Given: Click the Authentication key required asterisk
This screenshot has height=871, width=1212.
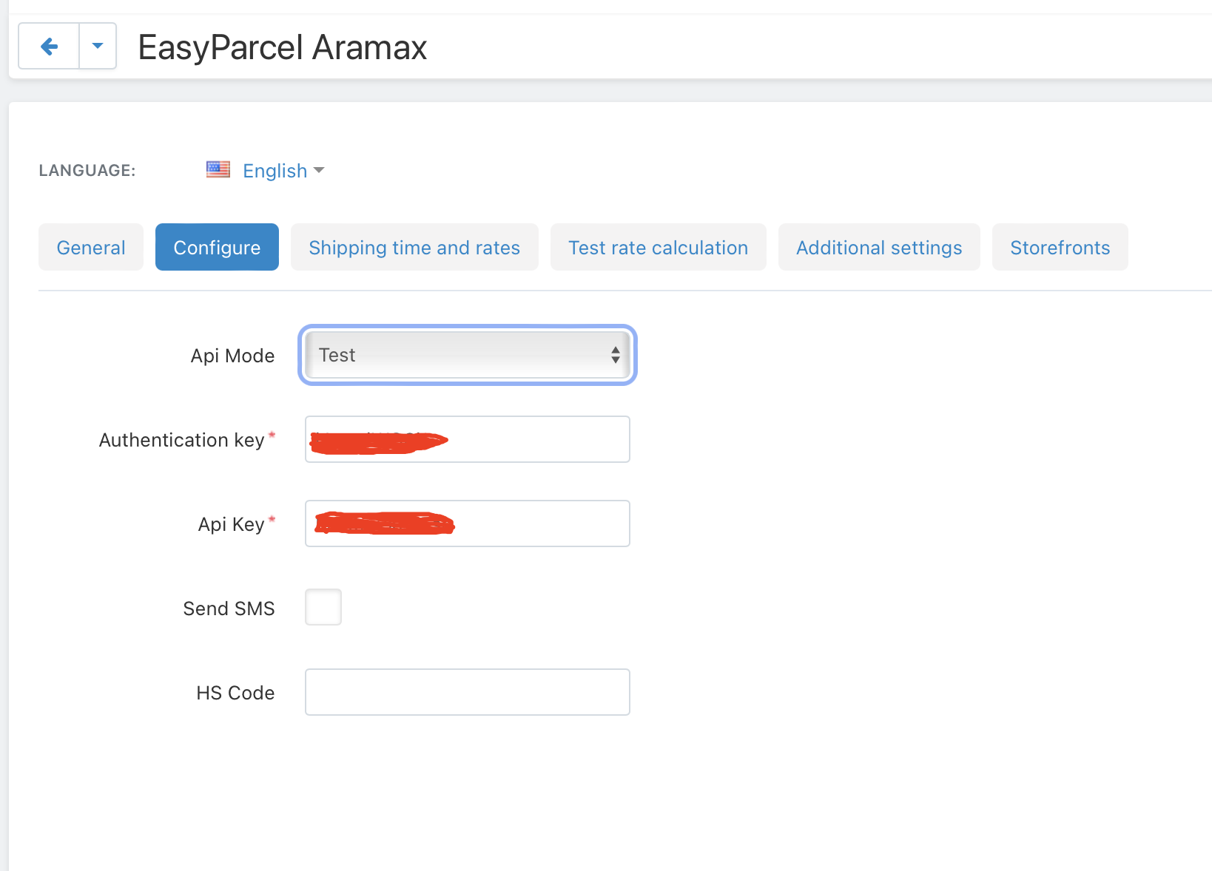Looking at the screenshot, I should (x=272, y=435).
